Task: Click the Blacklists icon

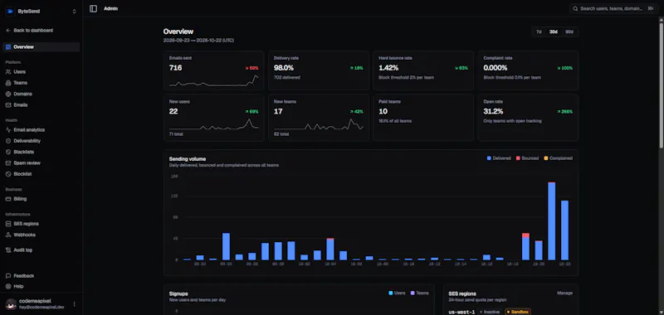Action: (x=8, y=152)
